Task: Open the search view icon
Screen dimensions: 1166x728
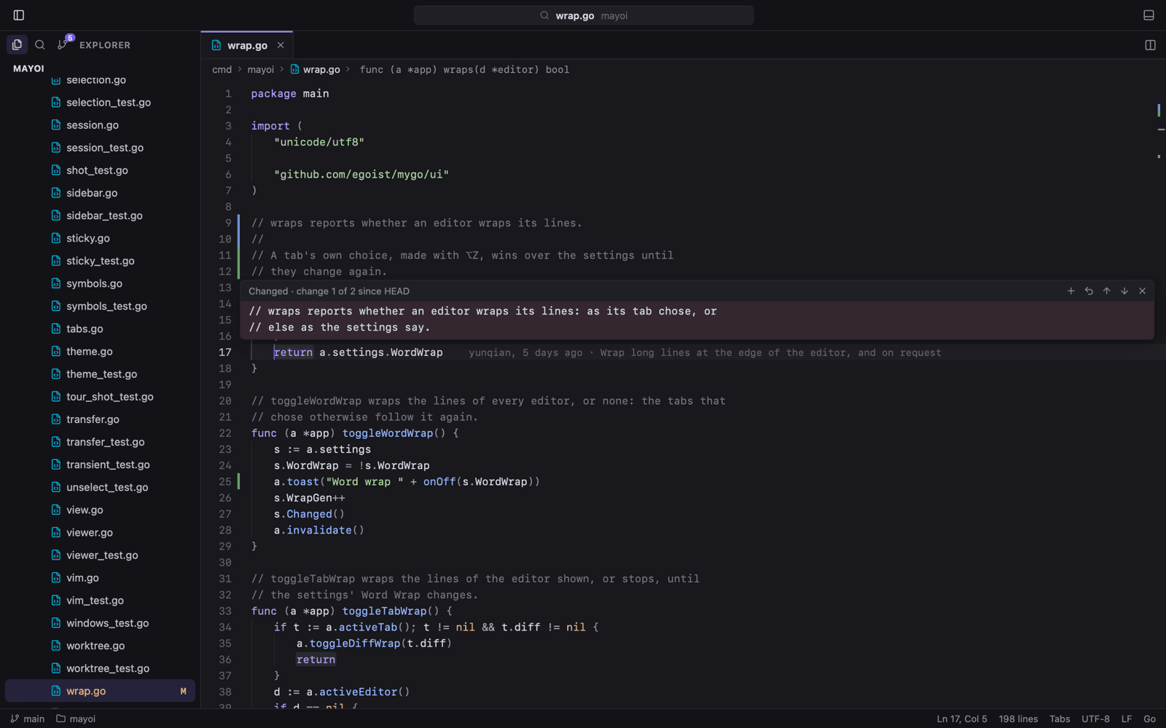Action: click(40, 44)
